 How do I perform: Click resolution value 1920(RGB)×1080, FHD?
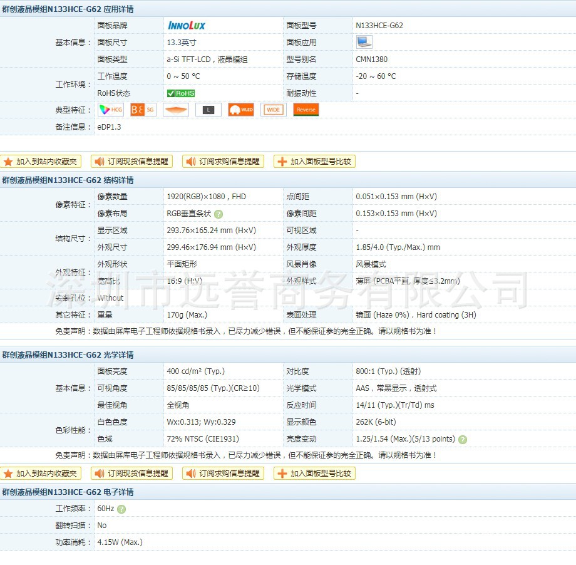click(207, 196)
